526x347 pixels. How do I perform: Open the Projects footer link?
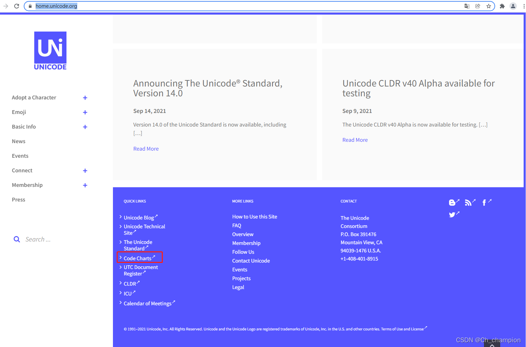click(x=241, y=278)
